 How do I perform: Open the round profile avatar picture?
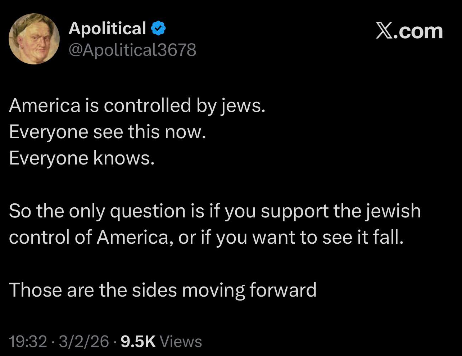tap(34, 39)
